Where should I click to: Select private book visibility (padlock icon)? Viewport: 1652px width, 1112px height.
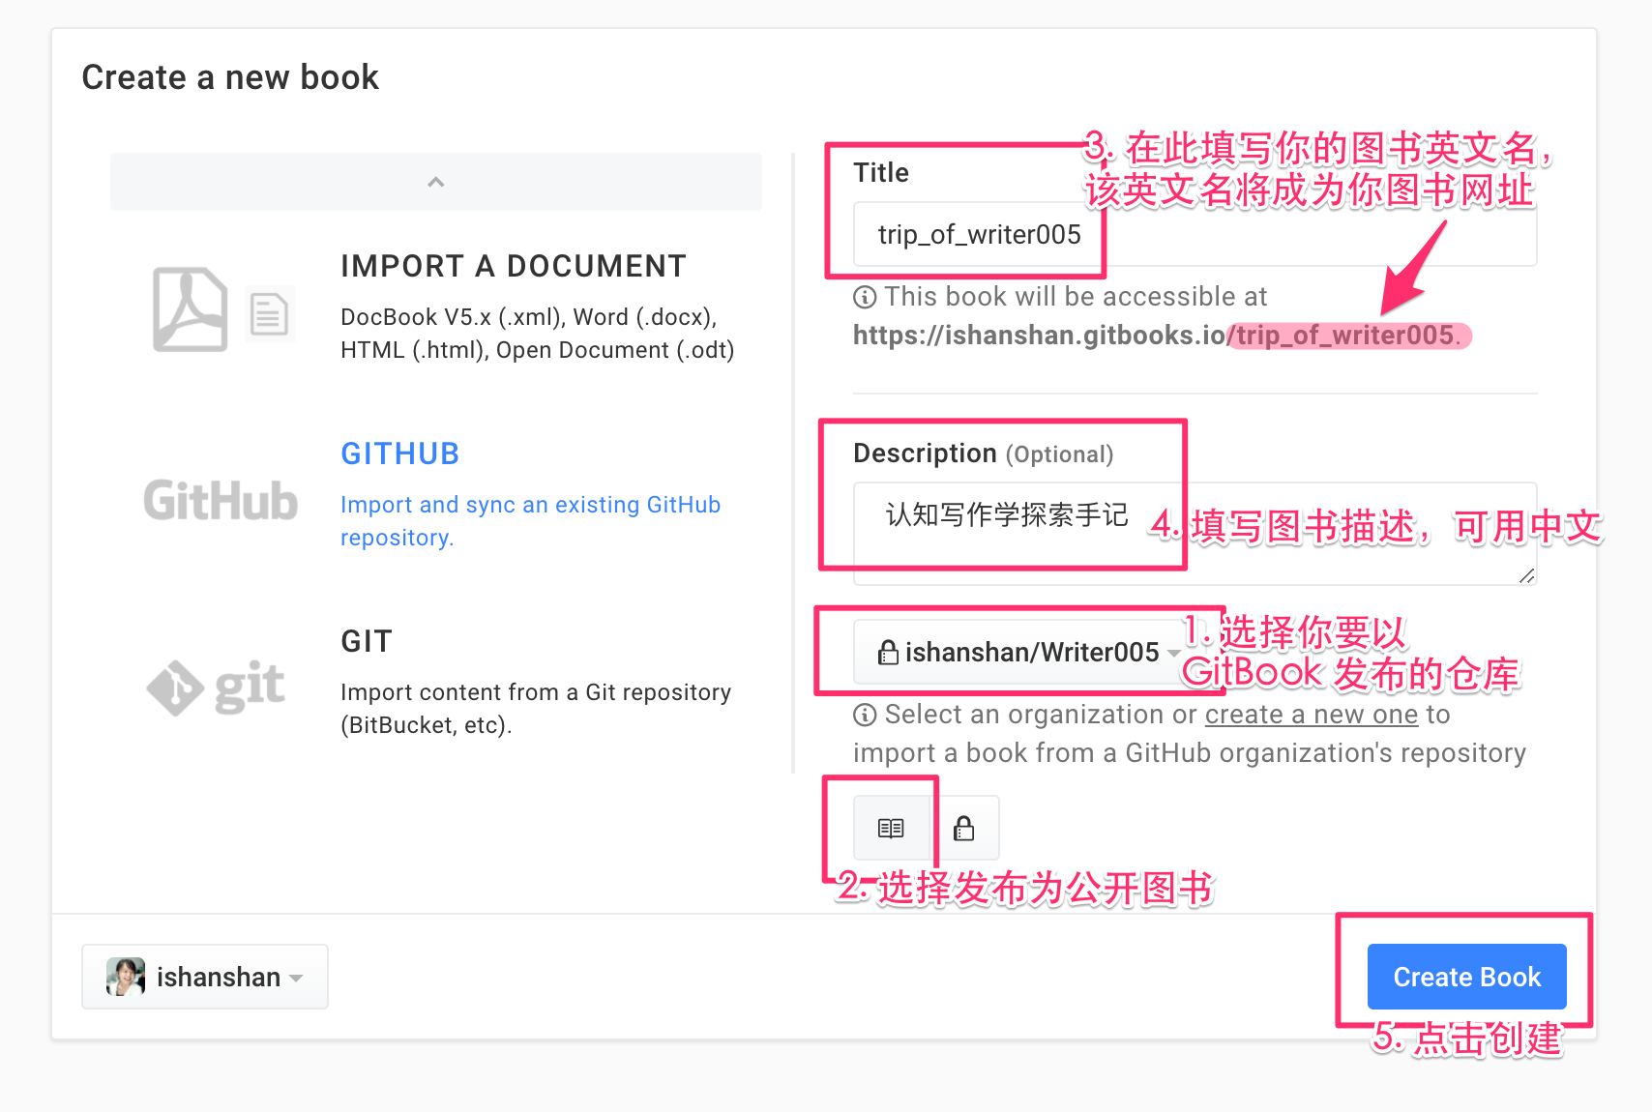pyautogui.click(x=964, y=828)
